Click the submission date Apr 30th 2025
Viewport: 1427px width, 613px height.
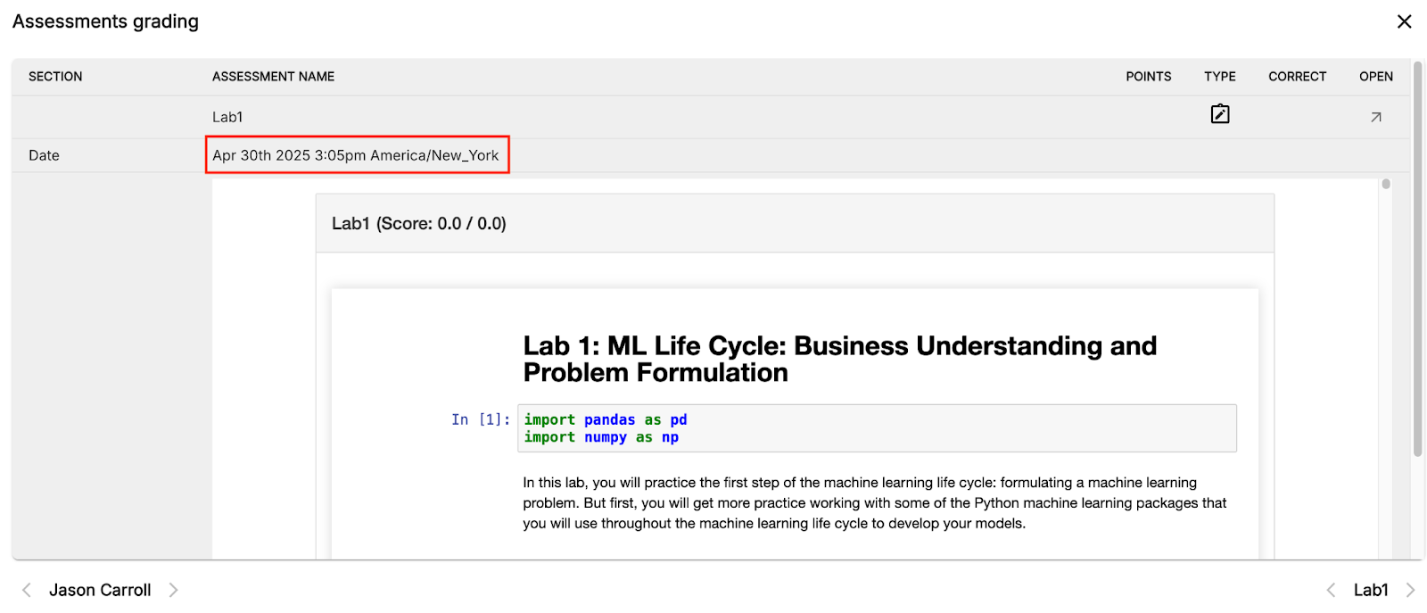coord(356,155)
